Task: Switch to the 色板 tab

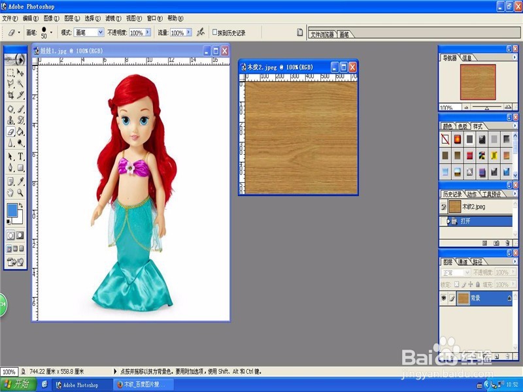Action: 463,126
